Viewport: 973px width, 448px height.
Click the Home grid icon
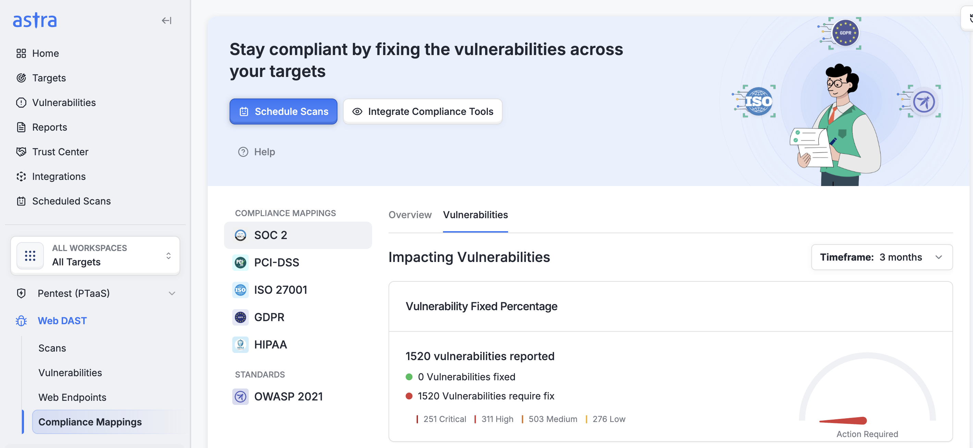[x=21, y=53]
